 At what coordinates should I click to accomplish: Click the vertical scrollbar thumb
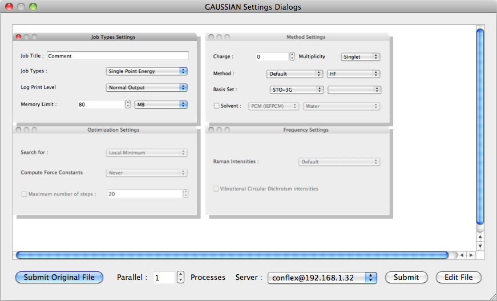tap(480, 127)
